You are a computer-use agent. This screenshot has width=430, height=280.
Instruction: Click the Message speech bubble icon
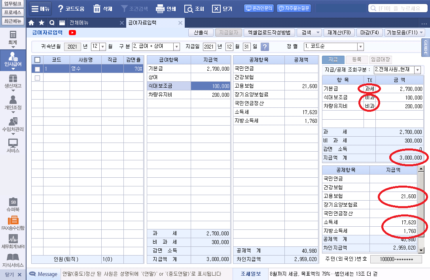[x=32, y=274]
